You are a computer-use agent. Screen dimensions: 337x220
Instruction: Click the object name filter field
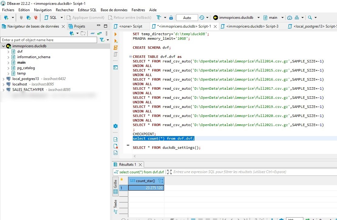[x=49, y=40]
